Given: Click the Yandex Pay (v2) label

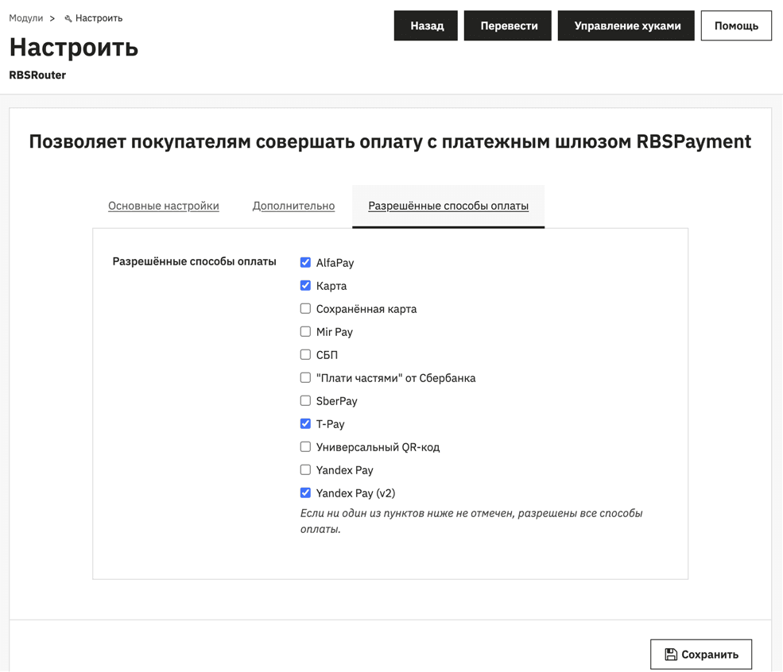Looking at the screenshot, I should pyautogui.click(x=355, y=493).
